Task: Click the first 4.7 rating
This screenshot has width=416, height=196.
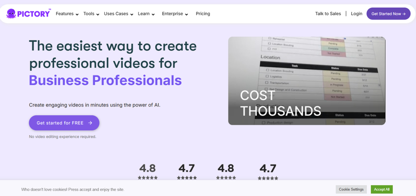Action: (187, 168)
